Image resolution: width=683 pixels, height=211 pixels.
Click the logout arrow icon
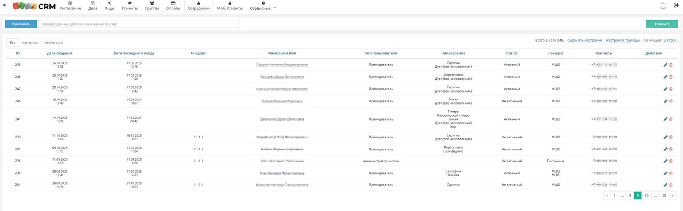[676, 5]
